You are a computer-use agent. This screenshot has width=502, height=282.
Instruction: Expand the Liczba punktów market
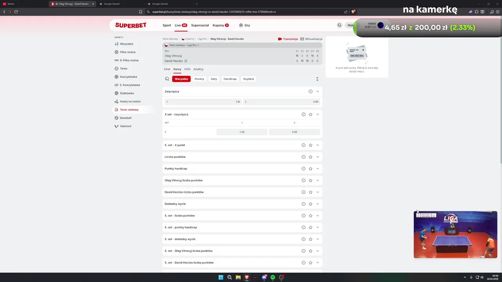coord(318,157)
